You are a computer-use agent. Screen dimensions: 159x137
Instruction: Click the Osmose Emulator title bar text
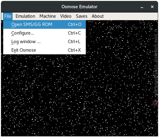tap(79, 7)
